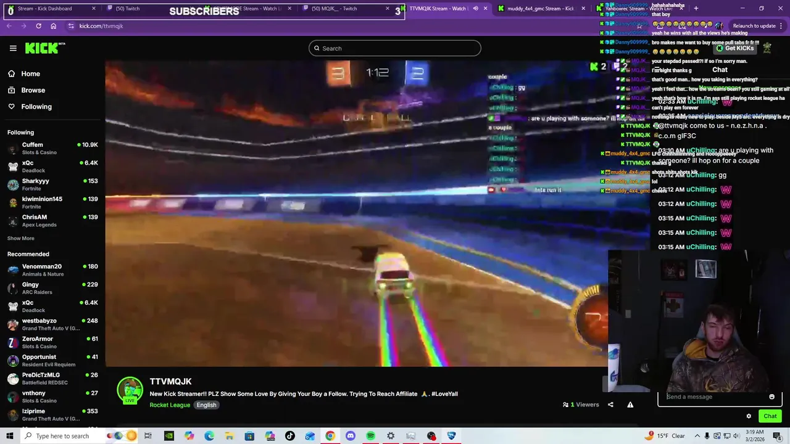The image size is (790, 444).
Task: Open NVIDIA app from taskbar
Action: coord(168,436)
